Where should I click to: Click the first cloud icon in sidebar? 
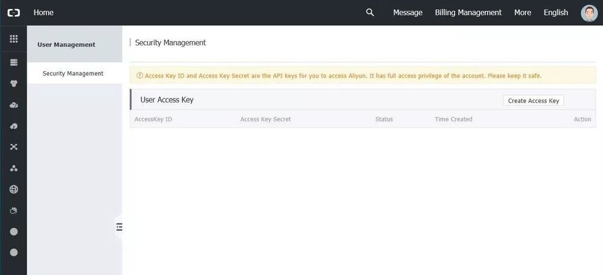tap(13, 105)
